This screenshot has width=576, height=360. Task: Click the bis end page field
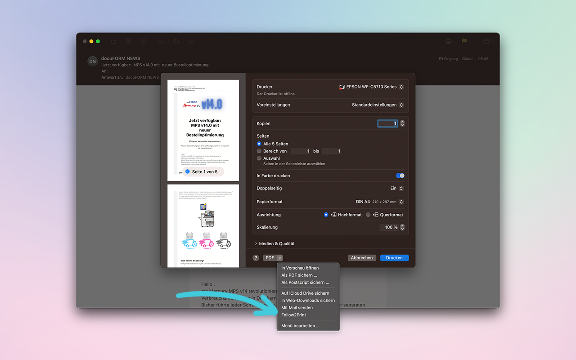[x=332, y=151]
